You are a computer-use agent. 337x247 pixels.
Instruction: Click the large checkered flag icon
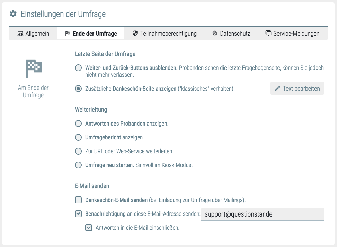pyautogui.click(x=33, y=68)
